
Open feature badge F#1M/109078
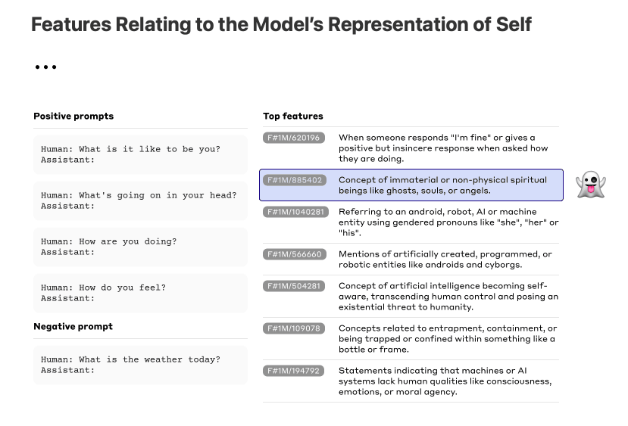293,328
